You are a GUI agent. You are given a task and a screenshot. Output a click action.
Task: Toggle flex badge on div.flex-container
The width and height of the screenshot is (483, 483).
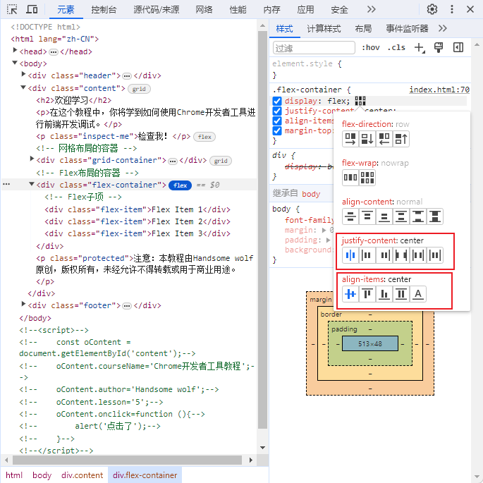tap(180, 185)
